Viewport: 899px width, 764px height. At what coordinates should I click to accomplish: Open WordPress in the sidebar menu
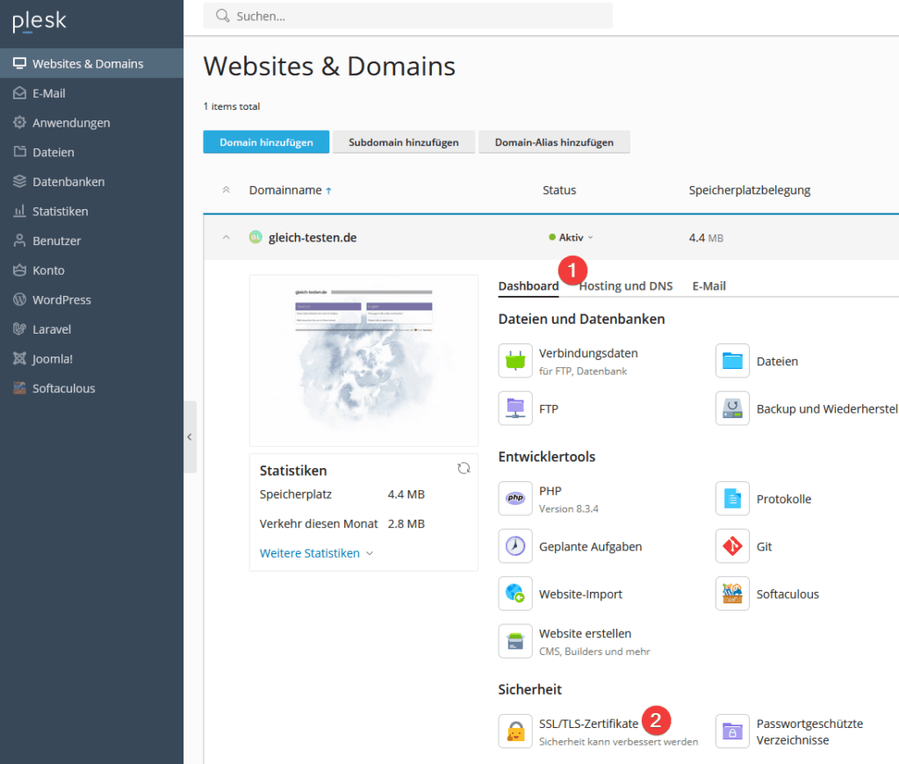click(61, 299)
